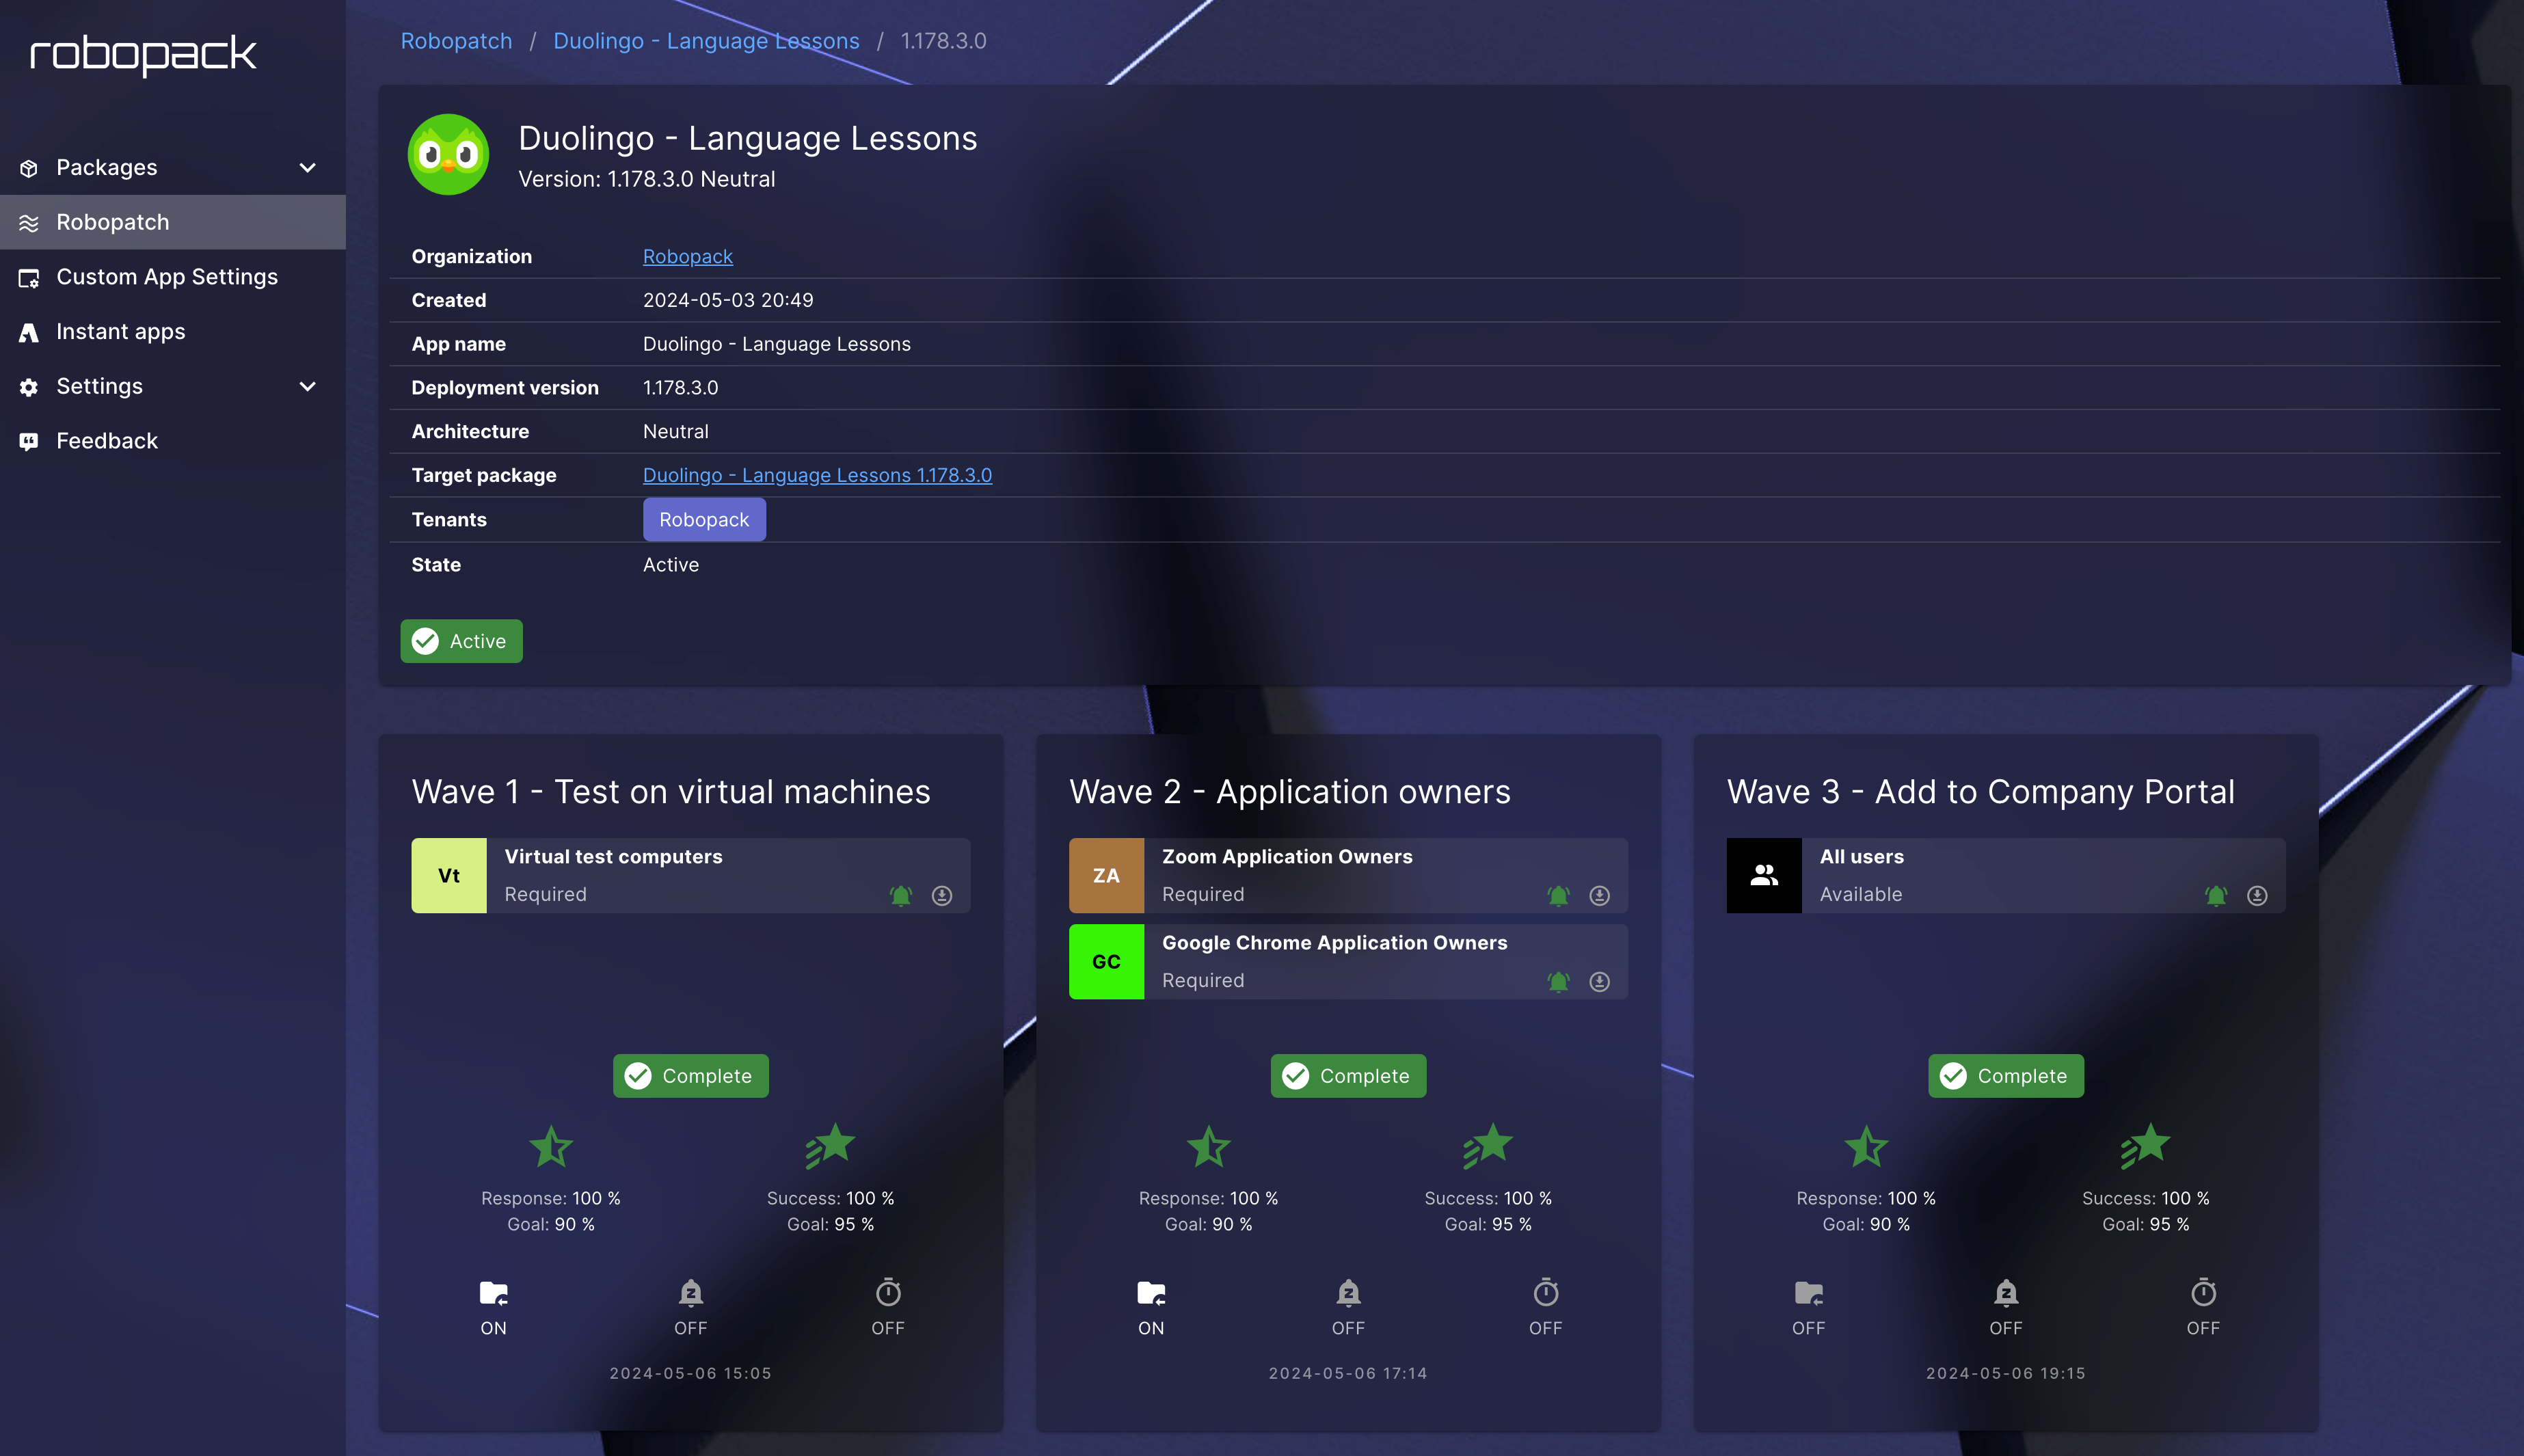Screen dimensions: 2524x1456
Task: Open Feedback in sidebar
Action: [106, 441]
